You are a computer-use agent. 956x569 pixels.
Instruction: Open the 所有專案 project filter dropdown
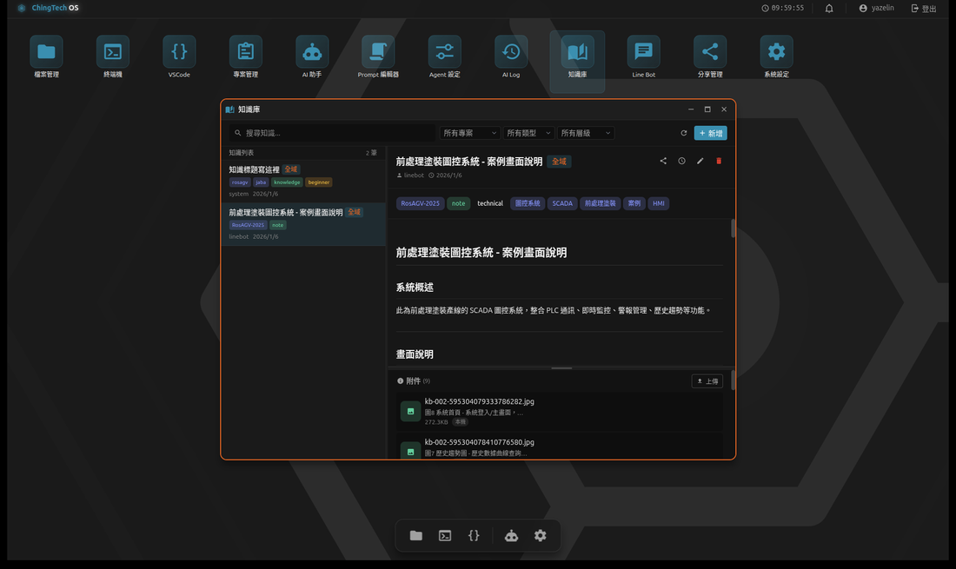[x=469, y=133]
